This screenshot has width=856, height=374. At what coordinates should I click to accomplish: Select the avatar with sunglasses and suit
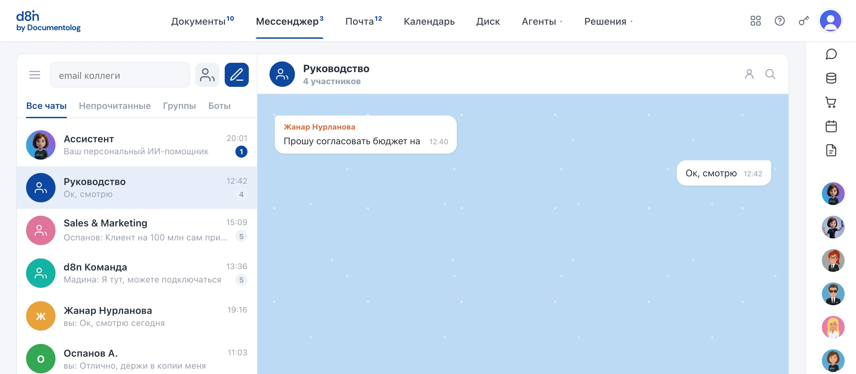coord(833,294)
